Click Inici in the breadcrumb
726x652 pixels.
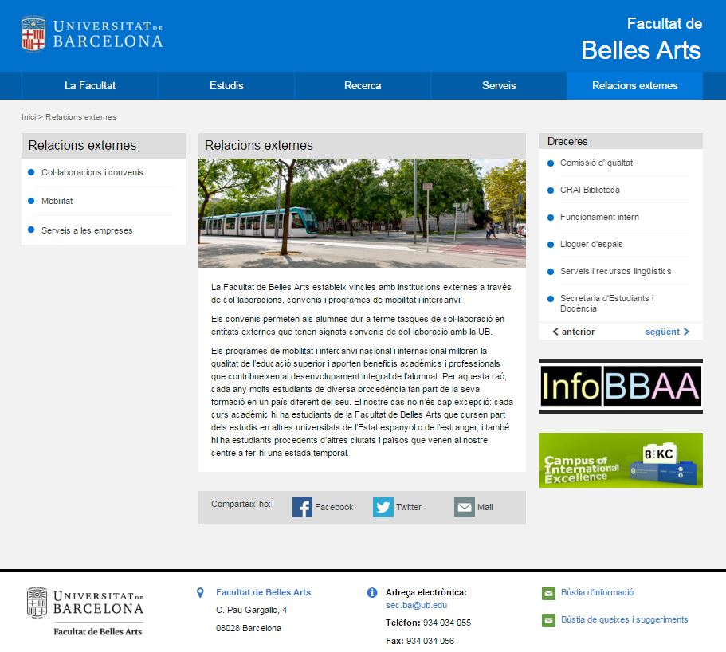(29, 117)
